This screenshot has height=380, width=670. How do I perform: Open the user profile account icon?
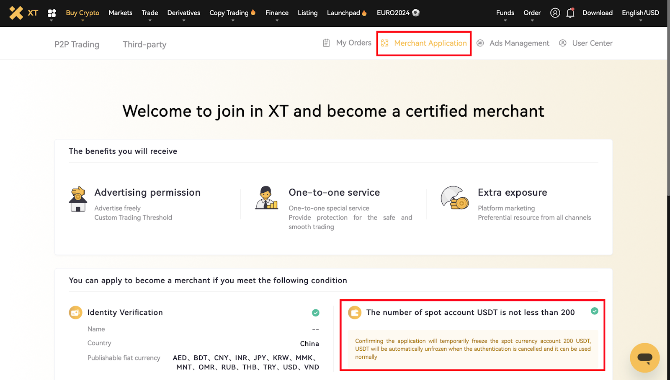tap(555, 13)
